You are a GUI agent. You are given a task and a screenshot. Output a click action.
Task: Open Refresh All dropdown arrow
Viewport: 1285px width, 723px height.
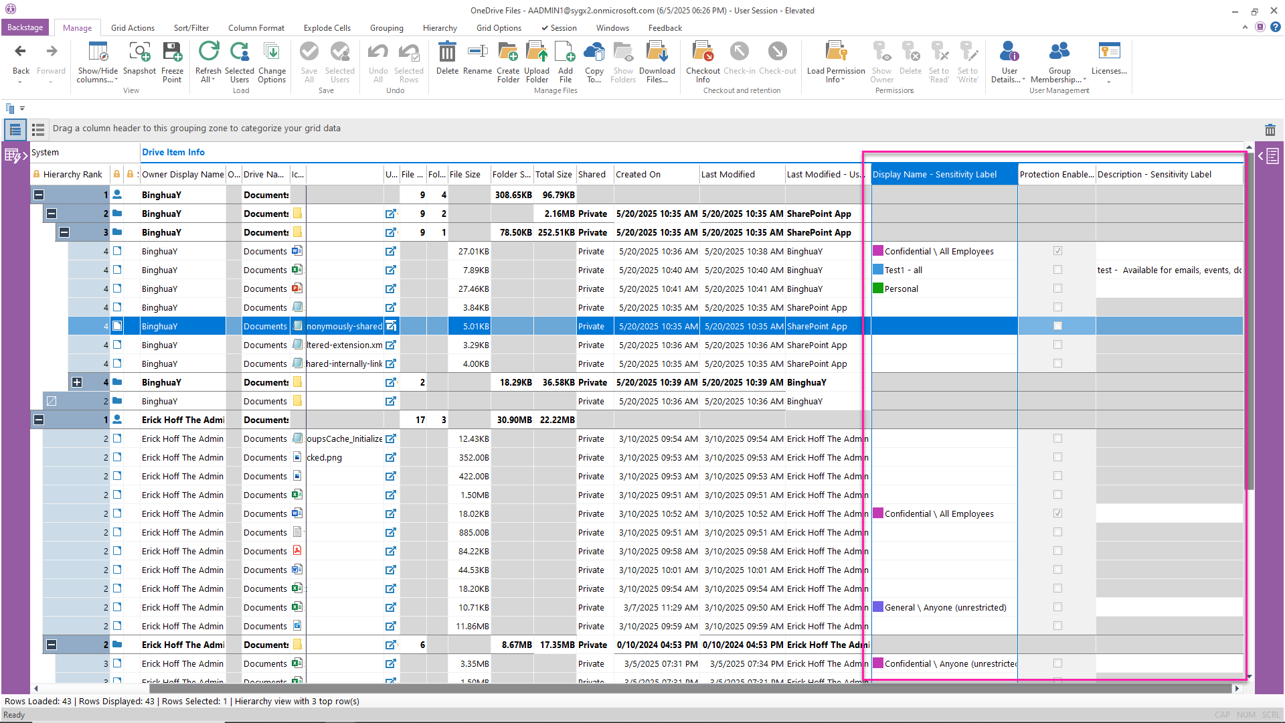tap(213, 80)
